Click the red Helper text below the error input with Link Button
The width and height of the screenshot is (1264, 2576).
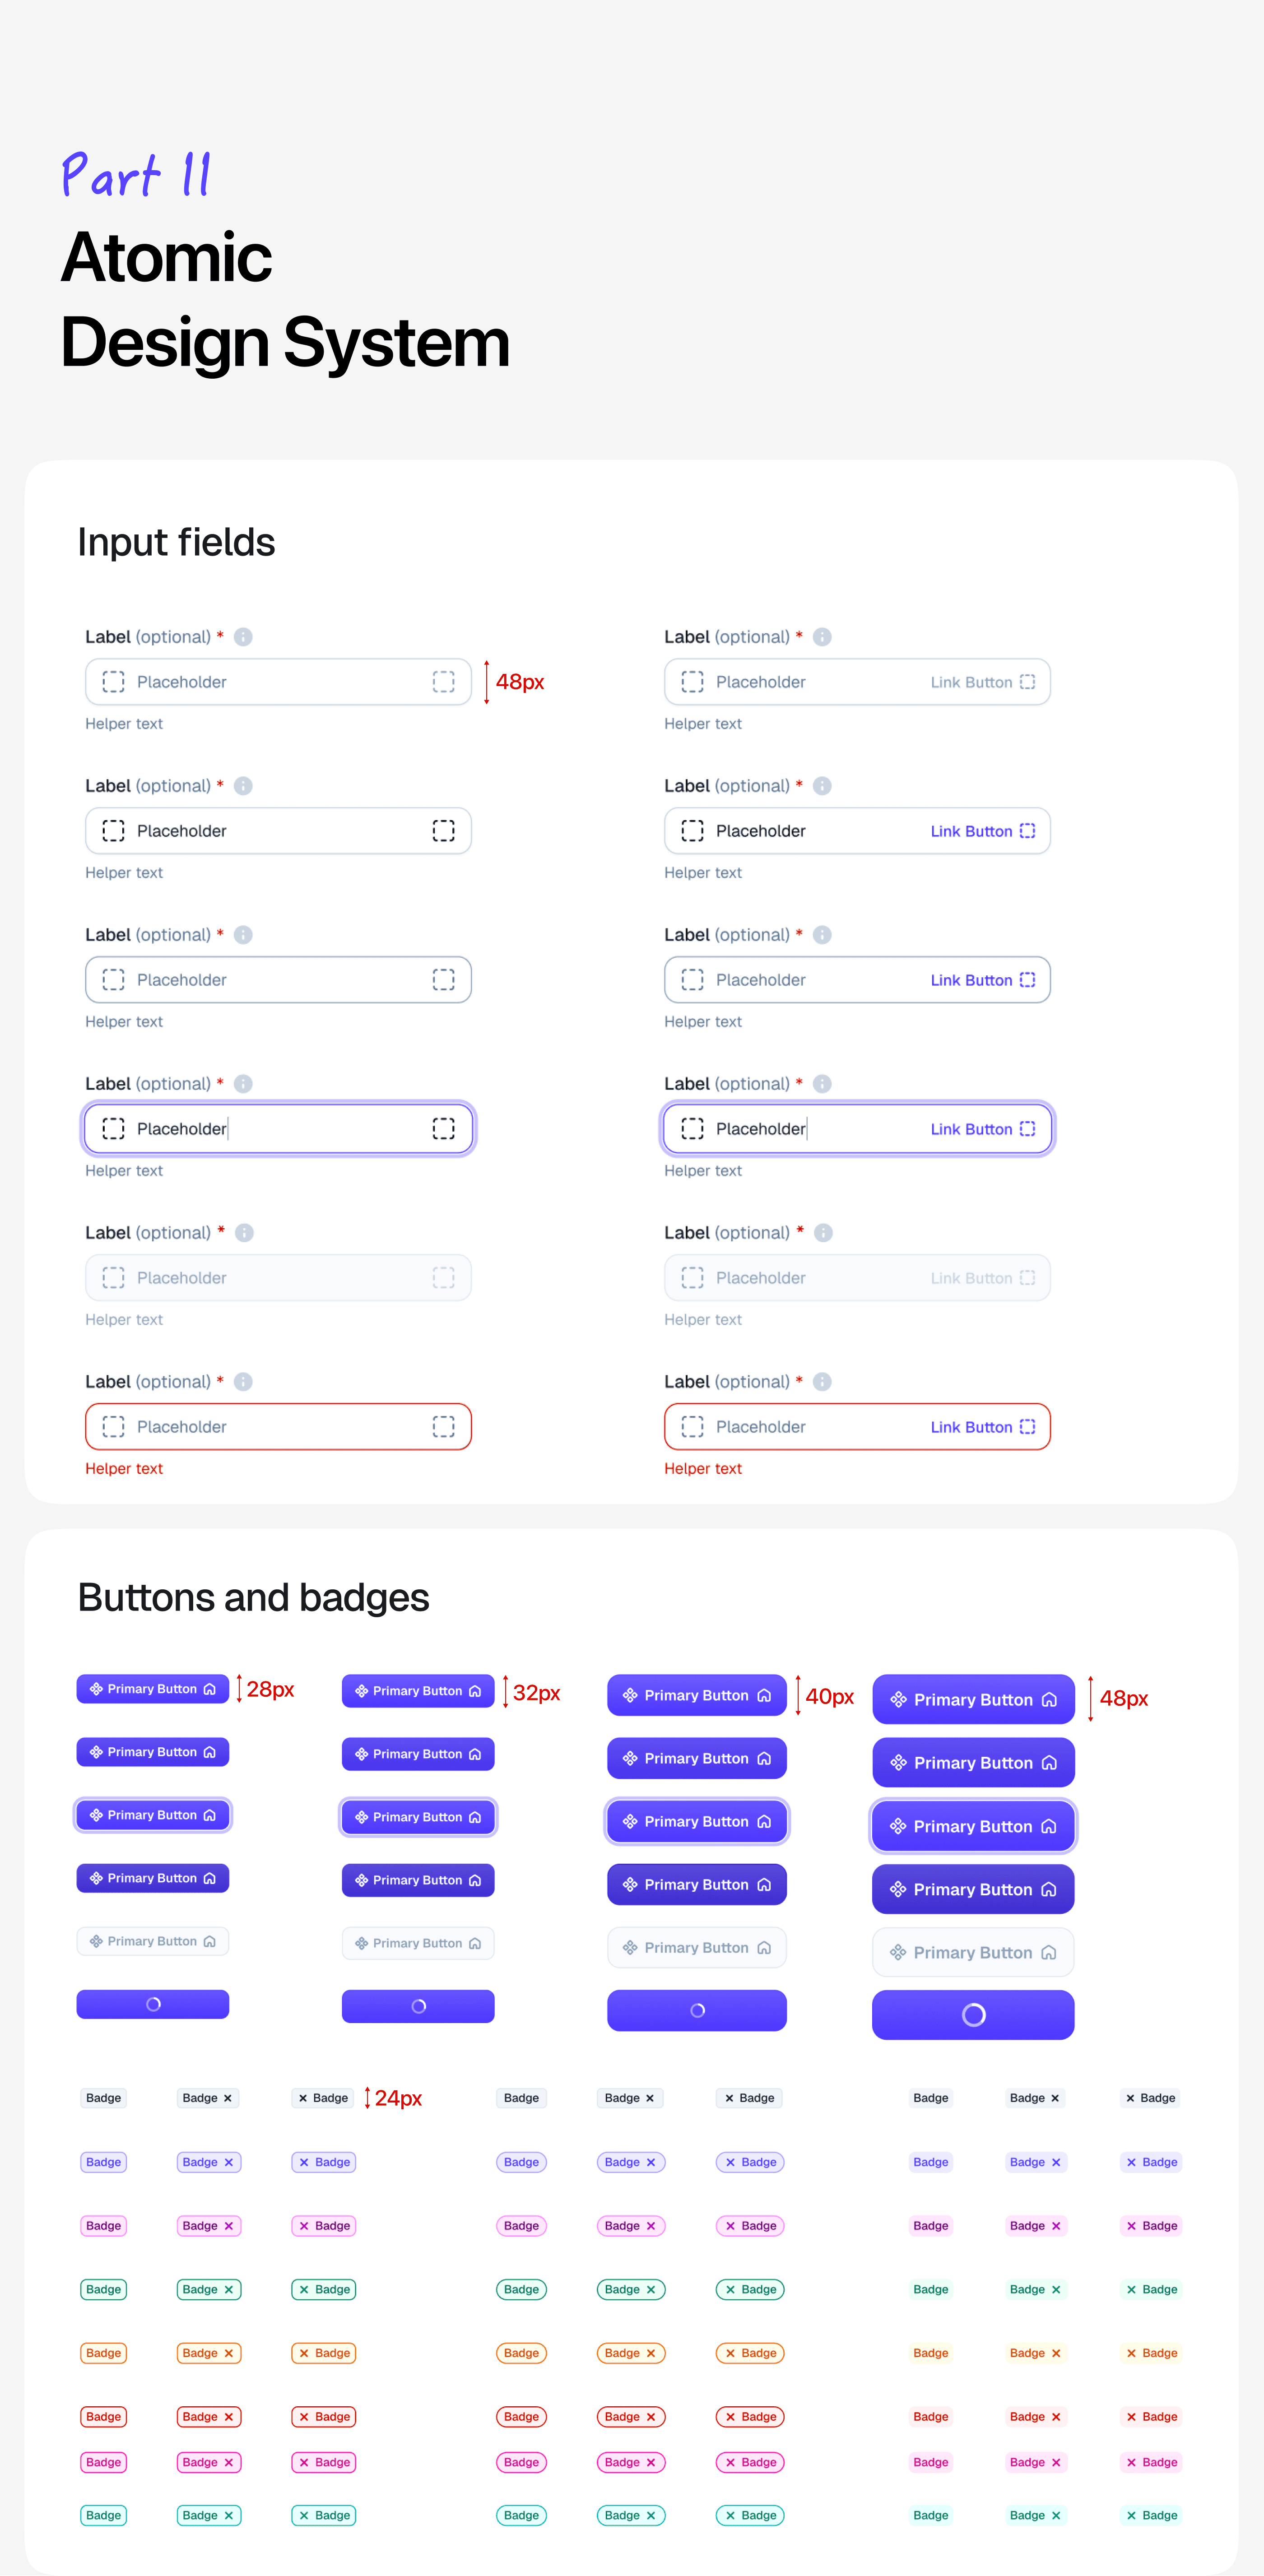[703, 1469]
